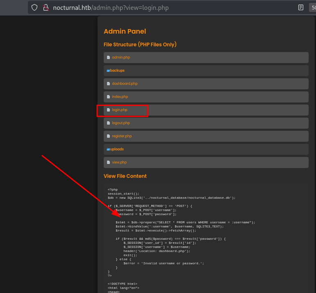Click the file icon beside view.php

[x=108, y=162]
